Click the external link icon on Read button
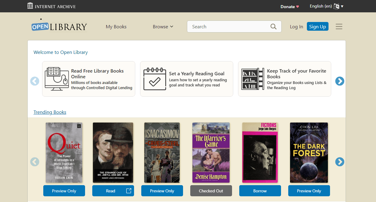This screenshot has height=202, width=376. click(x=129, y=191)
